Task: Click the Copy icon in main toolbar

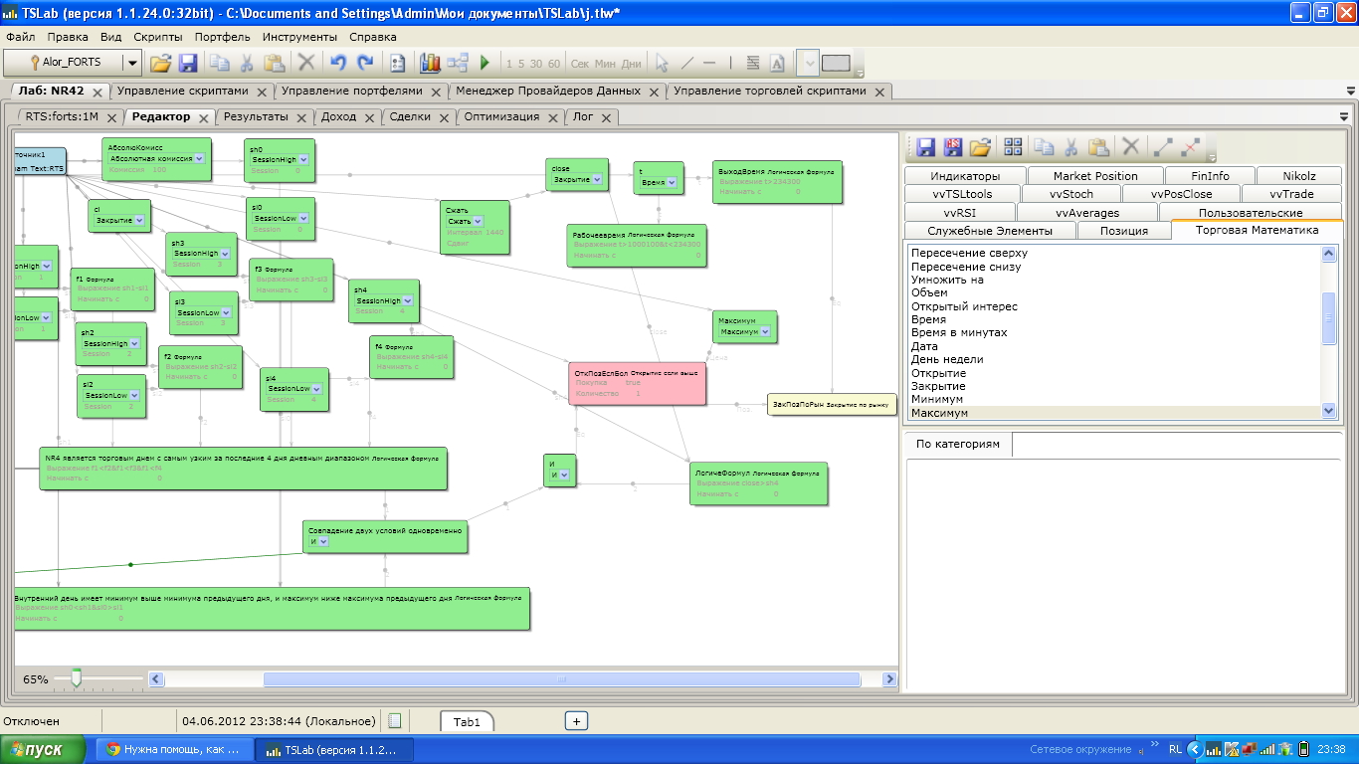Action: click(219, 63)
